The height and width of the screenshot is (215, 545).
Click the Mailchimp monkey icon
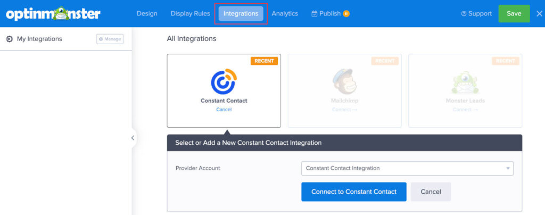pyautogui.click(x=344, y=81)
